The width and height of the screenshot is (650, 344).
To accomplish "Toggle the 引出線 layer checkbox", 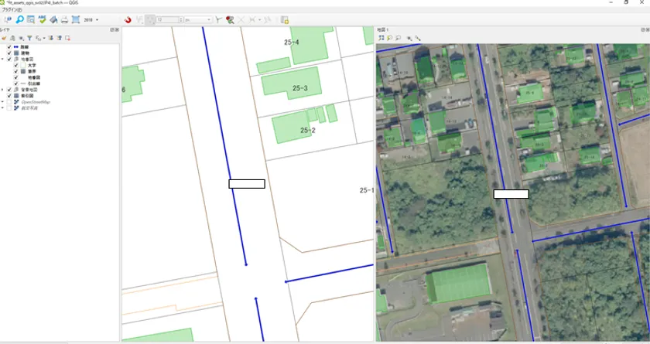I will tap(16, 83).
